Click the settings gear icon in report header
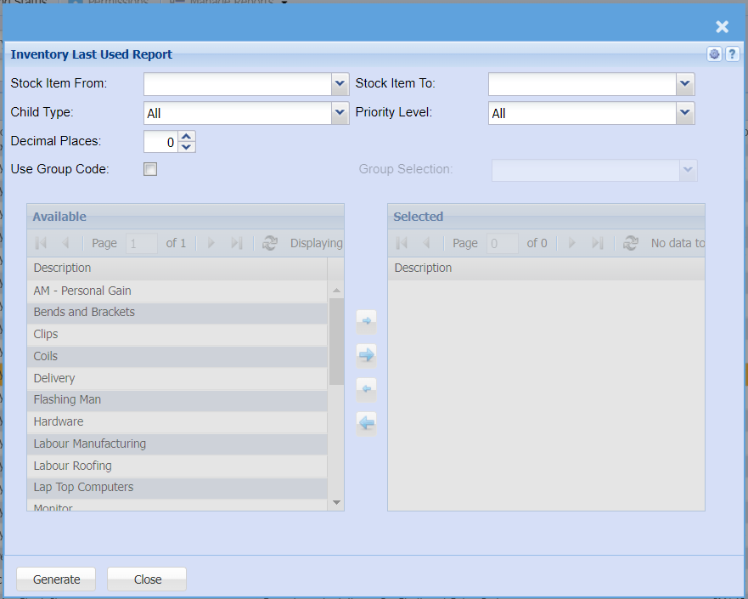748x599 pixels. (714, 54)
